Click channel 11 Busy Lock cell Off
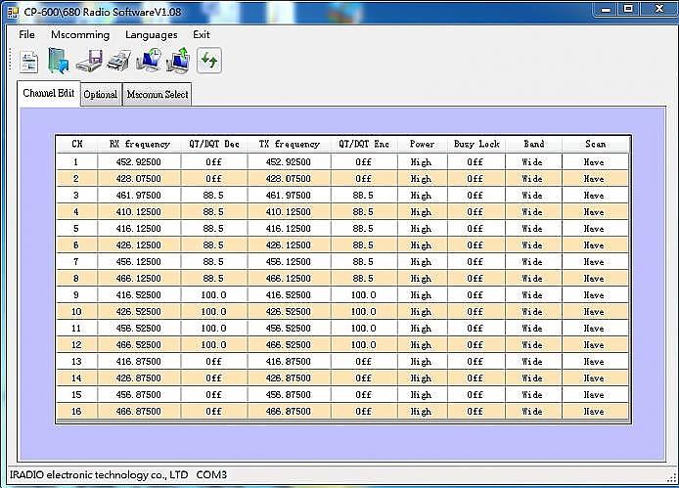679x488 pixels. coord(475,329)
